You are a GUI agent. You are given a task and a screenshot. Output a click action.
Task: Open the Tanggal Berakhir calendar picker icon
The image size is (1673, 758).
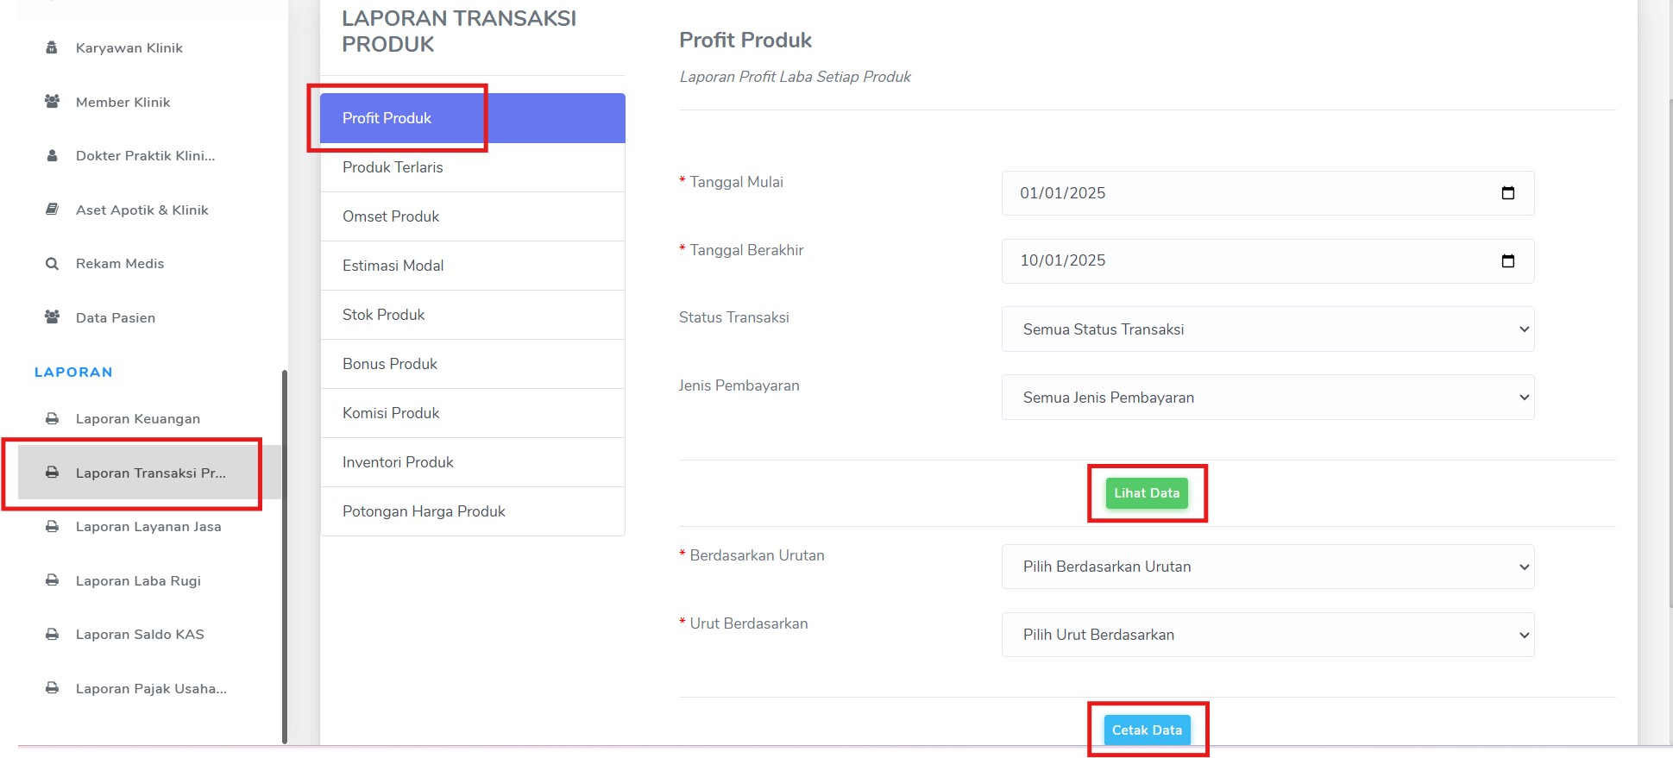(x=1508, y=261)
